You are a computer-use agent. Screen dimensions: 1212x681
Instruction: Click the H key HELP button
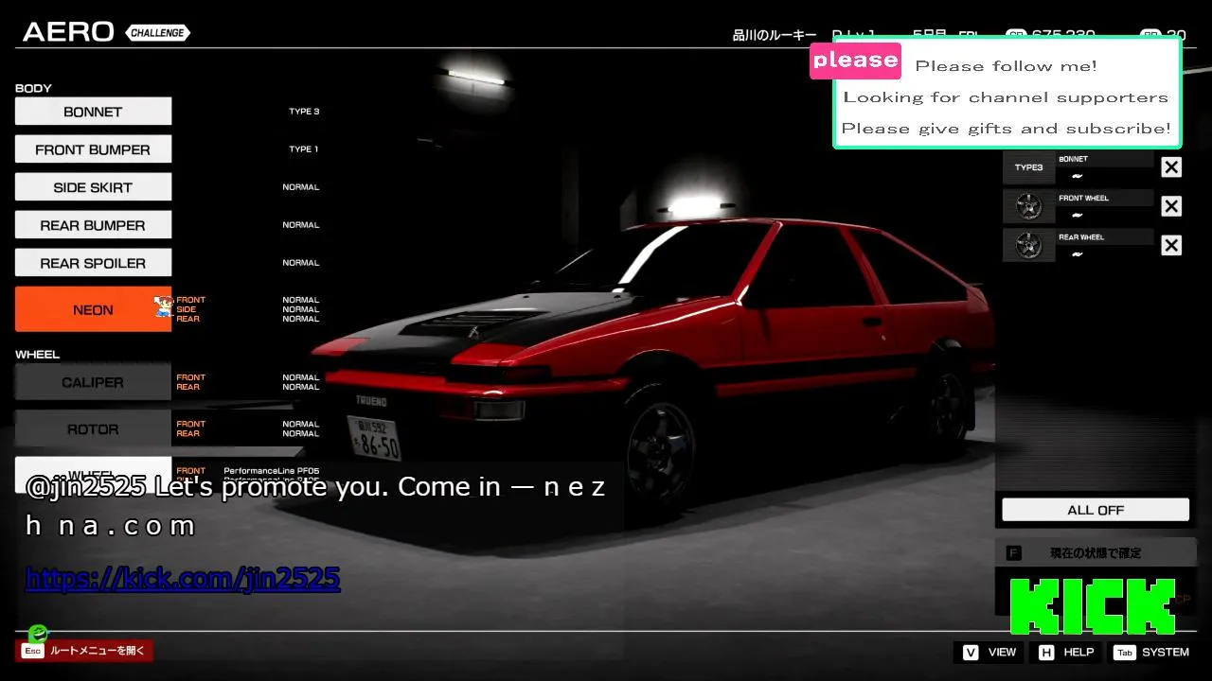click(1065, 652)
